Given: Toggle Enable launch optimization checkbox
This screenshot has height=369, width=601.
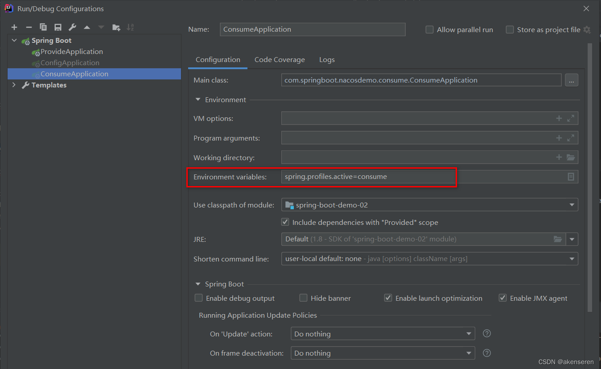Looking at the screenshot, I should (388, 298).
